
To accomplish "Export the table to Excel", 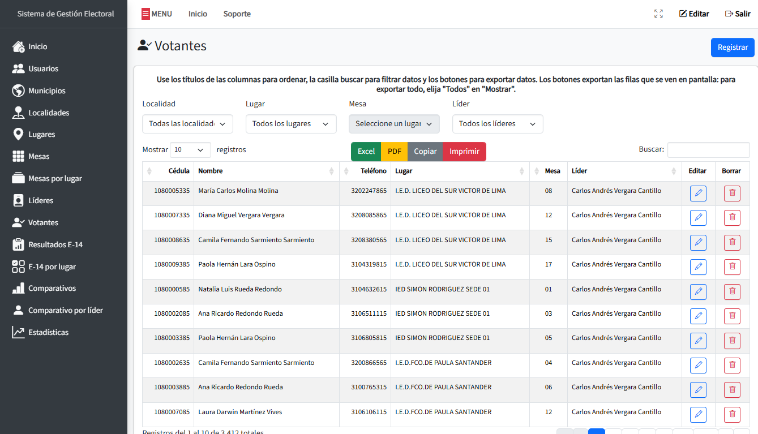I will pos(366,152).
